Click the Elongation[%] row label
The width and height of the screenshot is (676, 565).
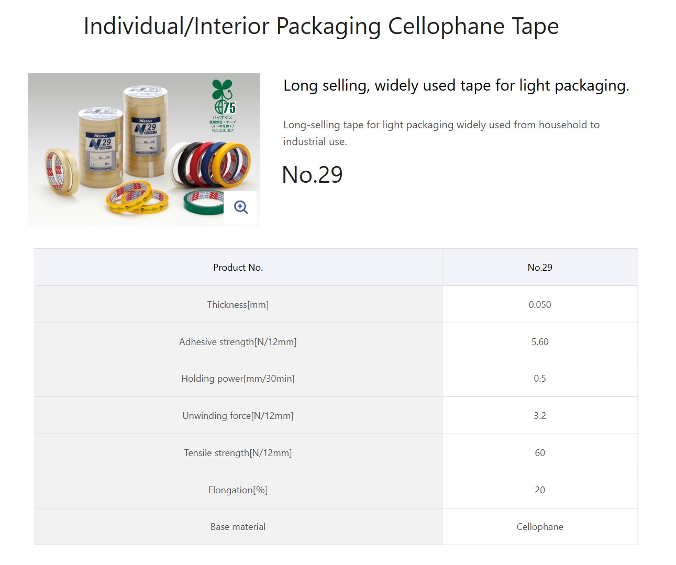pyautogui.click(x=238, y=490)
